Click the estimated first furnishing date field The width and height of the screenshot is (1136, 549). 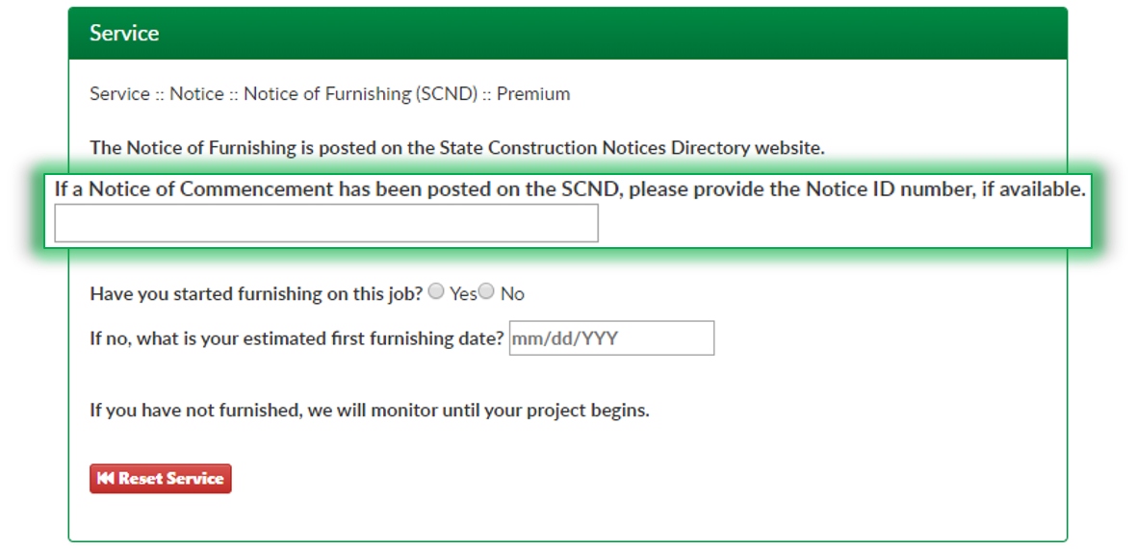tap(611, 338)
